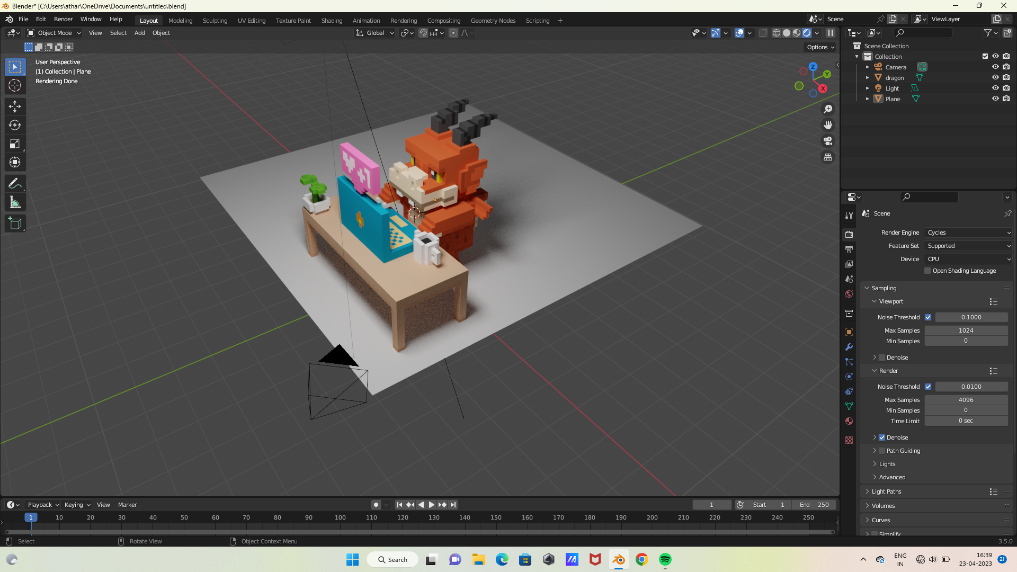Enable rendered viewport shading mode

coord(807,33)
